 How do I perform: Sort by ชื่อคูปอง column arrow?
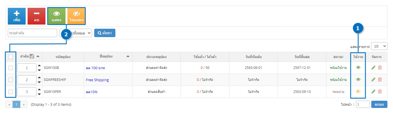[128, 56]
